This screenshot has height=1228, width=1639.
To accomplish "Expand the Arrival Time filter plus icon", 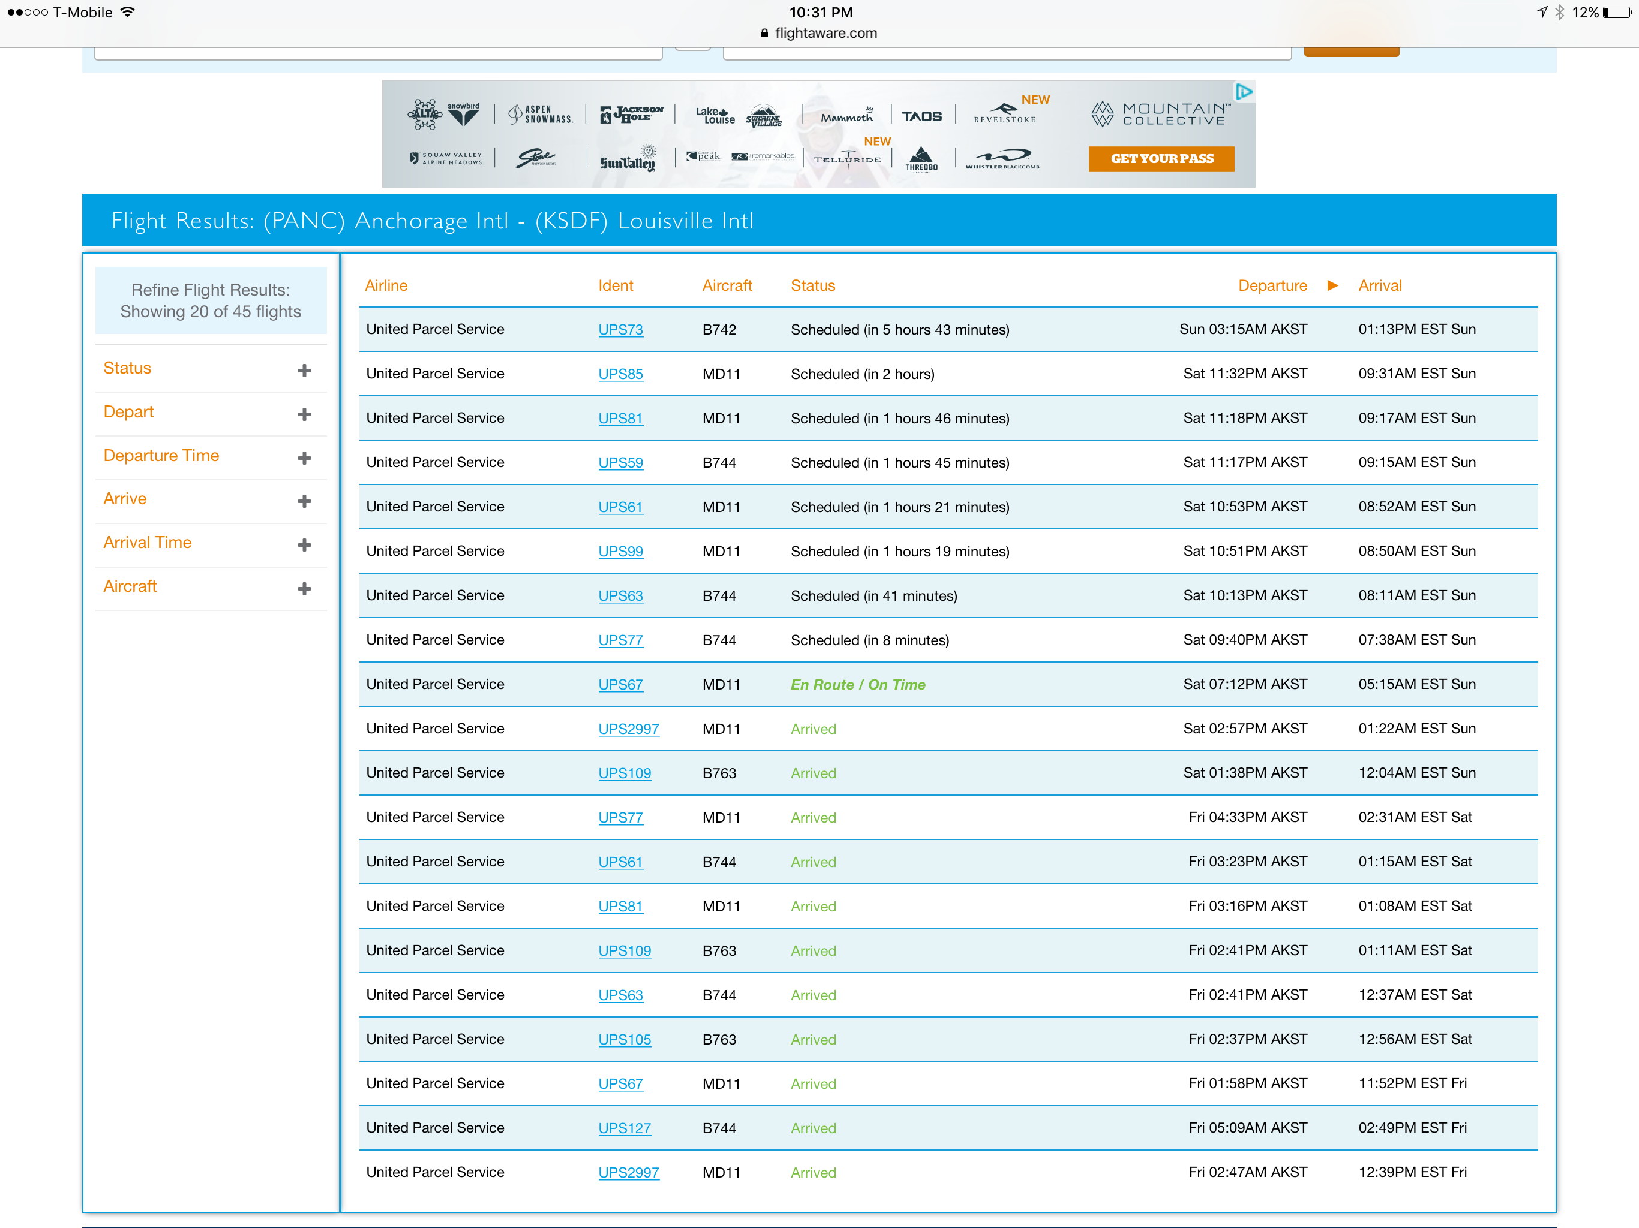I will coord(304,545).
